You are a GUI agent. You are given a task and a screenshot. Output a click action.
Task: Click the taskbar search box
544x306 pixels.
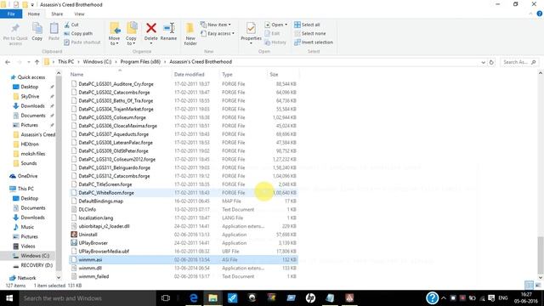pos(88,298)
